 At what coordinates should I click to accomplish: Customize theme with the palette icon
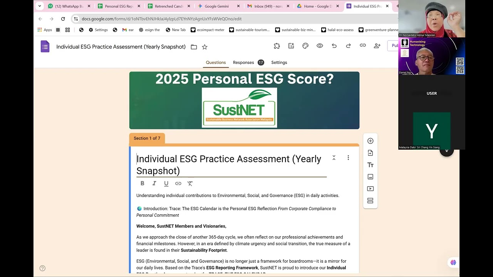pyautogui.click(x=305, y=46)
